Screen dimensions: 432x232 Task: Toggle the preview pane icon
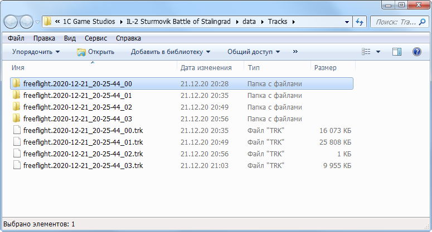pos(397,52)
